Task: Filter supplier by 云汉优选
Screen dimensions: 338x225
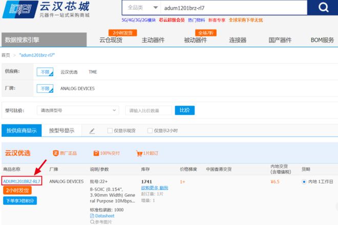Action: [69, 72]
